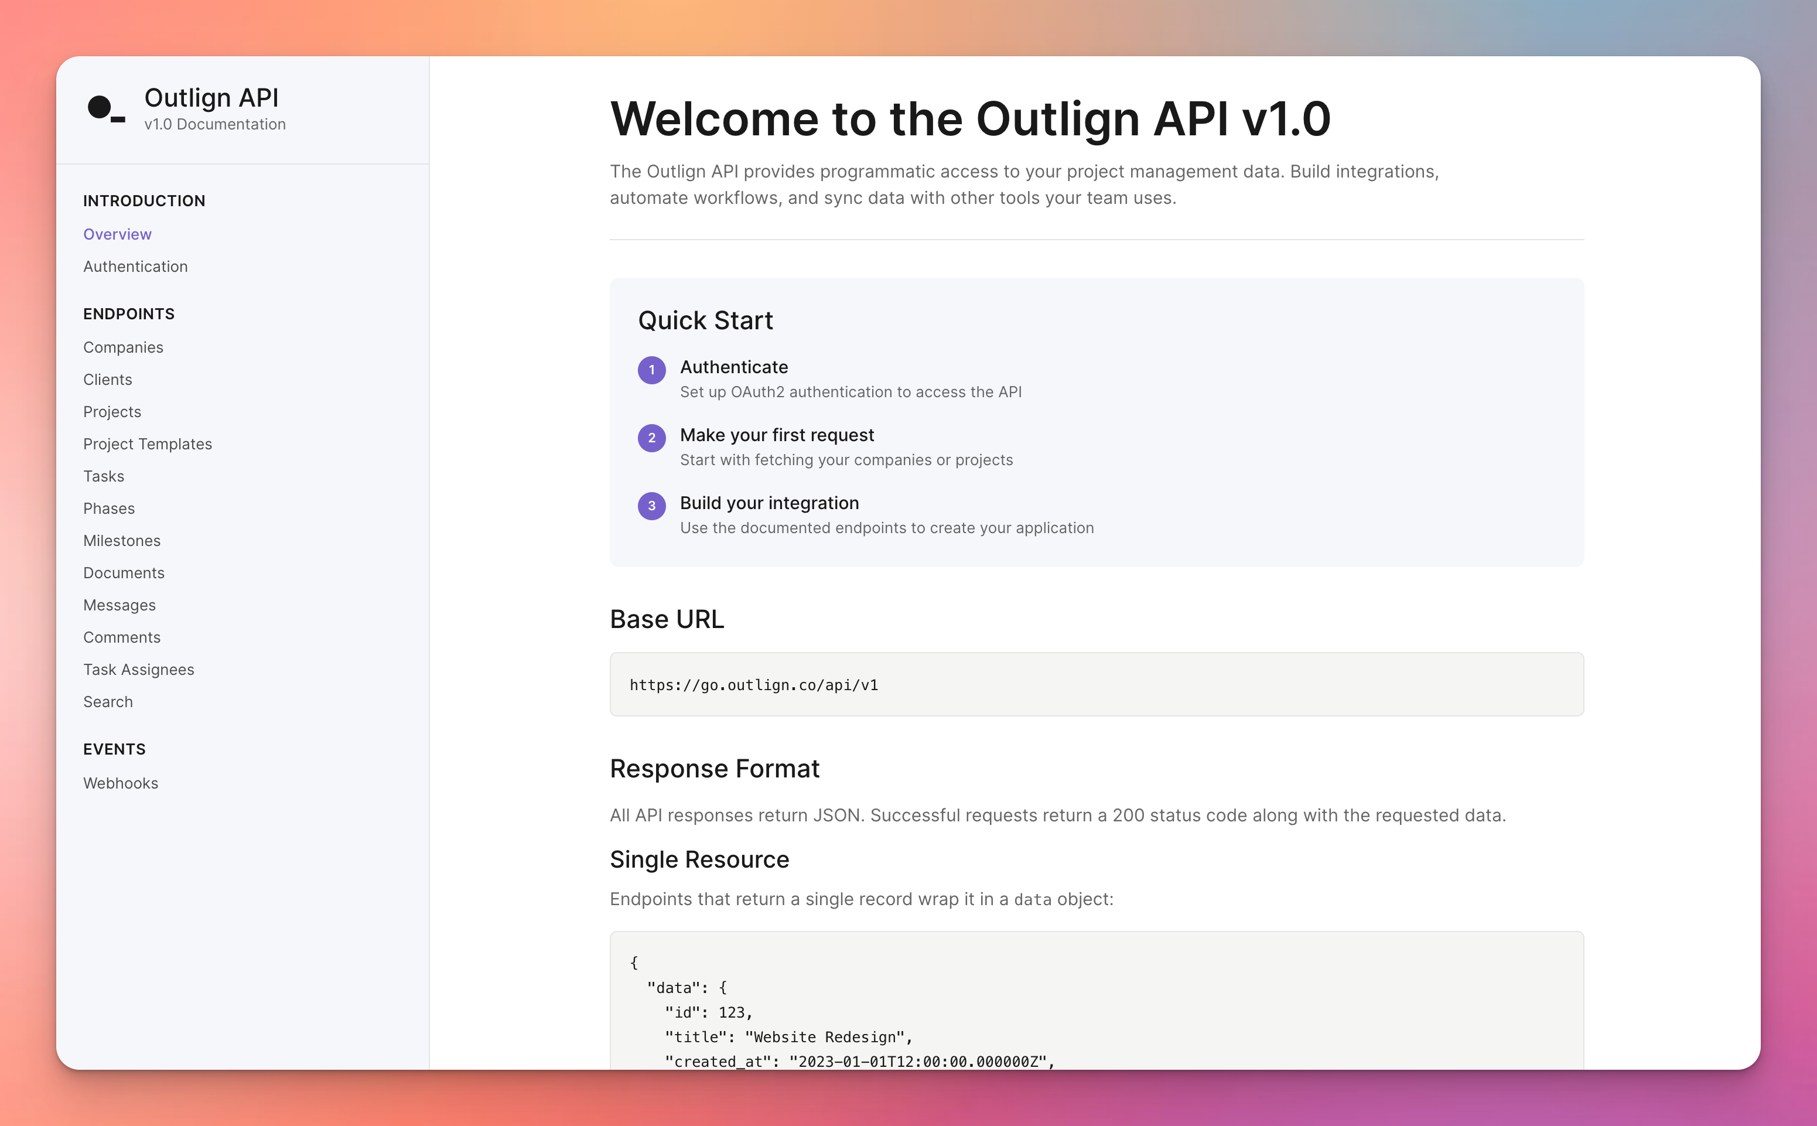Click Make your first request step
The width and height of the screenshot is (1817, 1126).
pyautogui.click(x=777, y=435)
